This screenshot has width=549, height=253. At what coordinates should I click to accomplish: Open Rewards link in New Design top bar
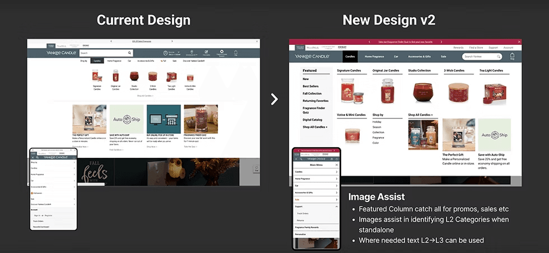(x=458, y=48)
